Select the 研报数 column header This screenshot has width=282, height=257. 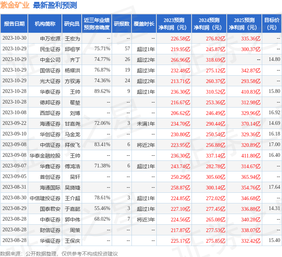click(x=122, y=23)
